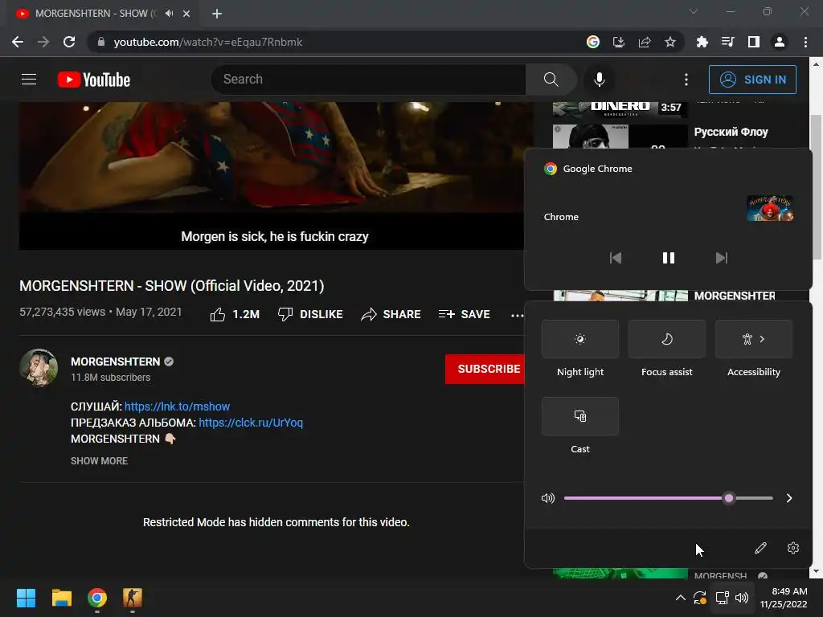Close the MORGENSHTERN - SHOW tab
The image size is (823, 617).
[x=186, y=14]
